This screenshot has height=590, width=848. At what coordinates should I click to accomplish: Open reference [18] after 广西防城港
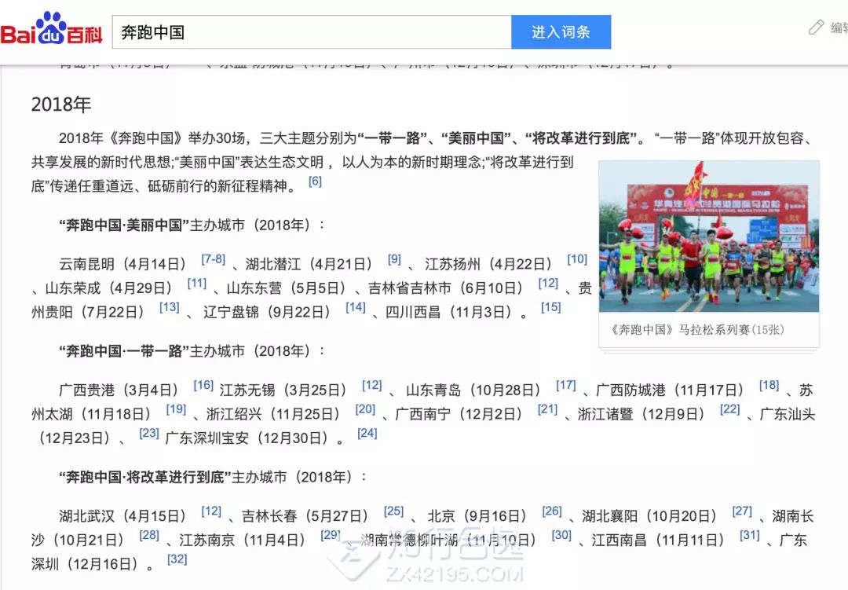(x=769, y=385)
